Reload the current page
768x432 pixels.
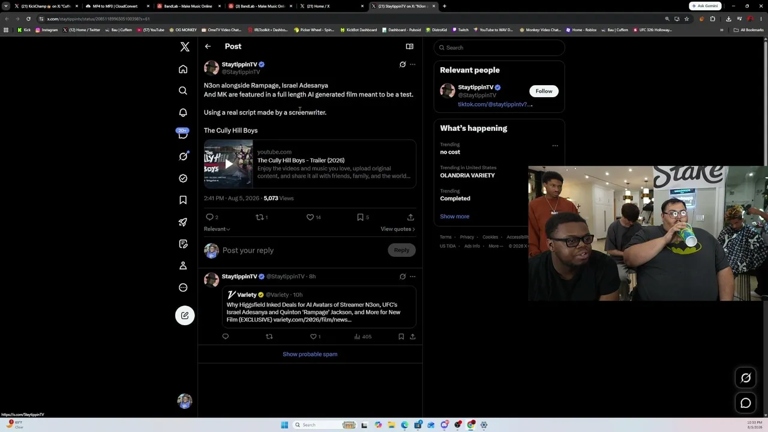point(28,19)
